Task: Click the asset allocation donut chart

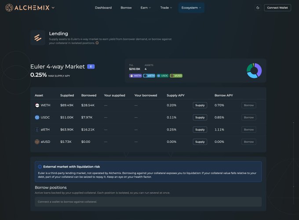Action: coord(254,71)
